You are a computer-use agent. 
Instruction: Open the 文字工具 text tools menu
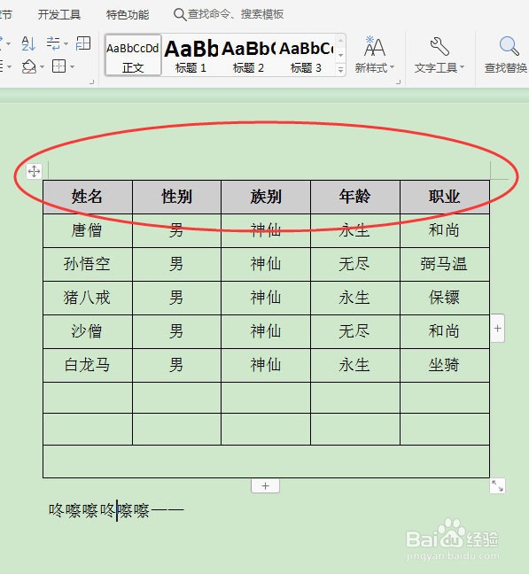point(440,55)
